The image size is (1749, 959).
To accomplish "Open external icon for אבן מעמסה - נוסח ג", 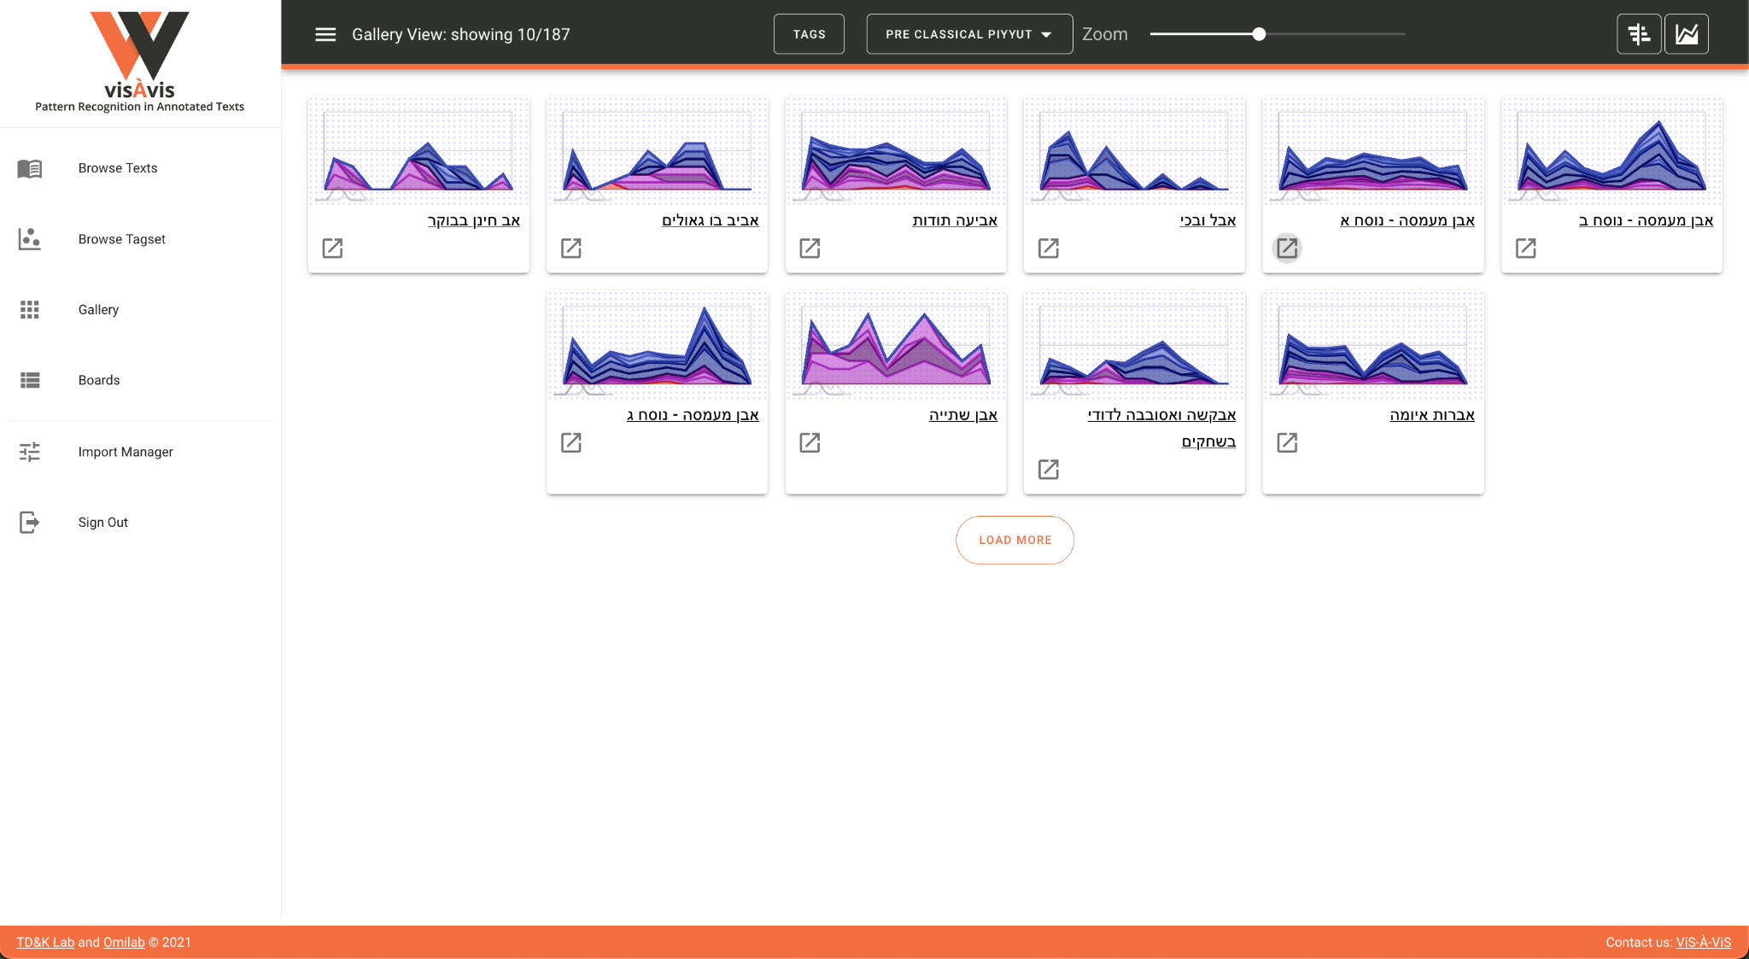I will [571, 442].
